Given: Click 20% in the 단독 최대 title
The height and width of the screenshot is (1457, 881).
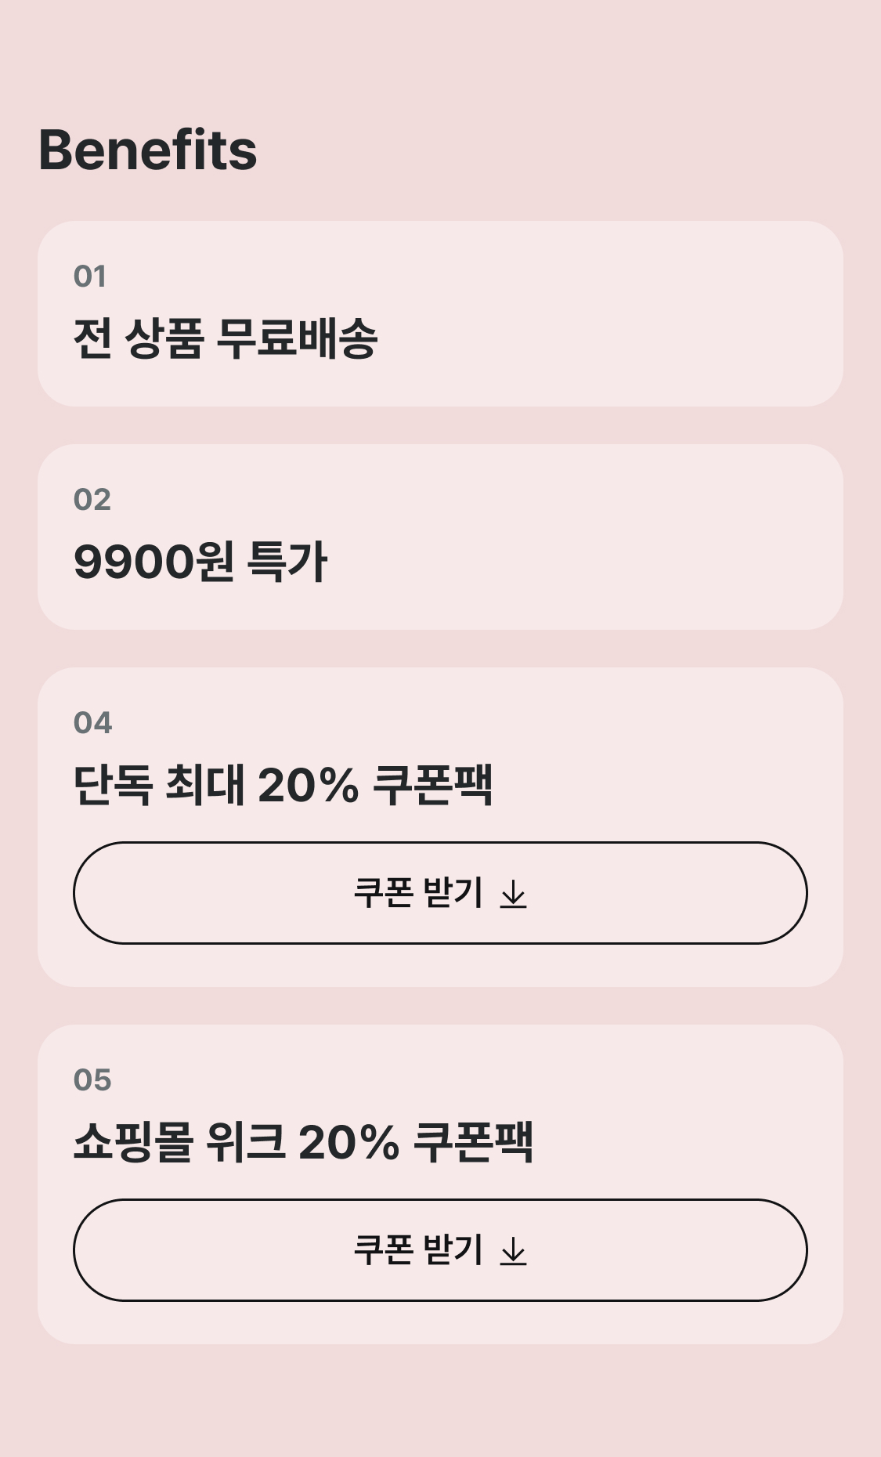Looking at the screenshot, I should pyautogui.click(x=308, y=786).
